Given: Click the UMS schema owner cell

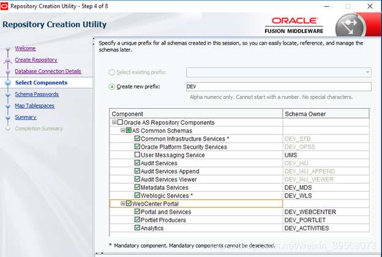Looking at the screenshot, I should [326, 155].
